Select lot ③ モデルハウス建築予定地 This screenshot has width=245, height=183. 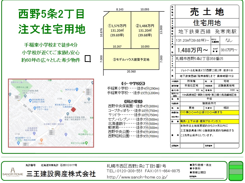coord(131,59)
